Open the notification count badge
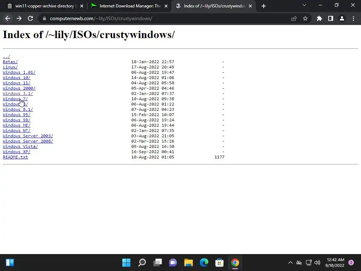The width and height of the screenshot is (361, 271). (351, 263)
